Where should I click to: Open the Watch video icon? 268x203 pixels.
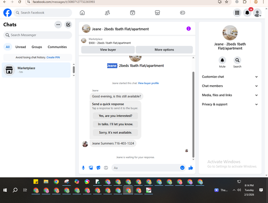[x=132, y=13]
